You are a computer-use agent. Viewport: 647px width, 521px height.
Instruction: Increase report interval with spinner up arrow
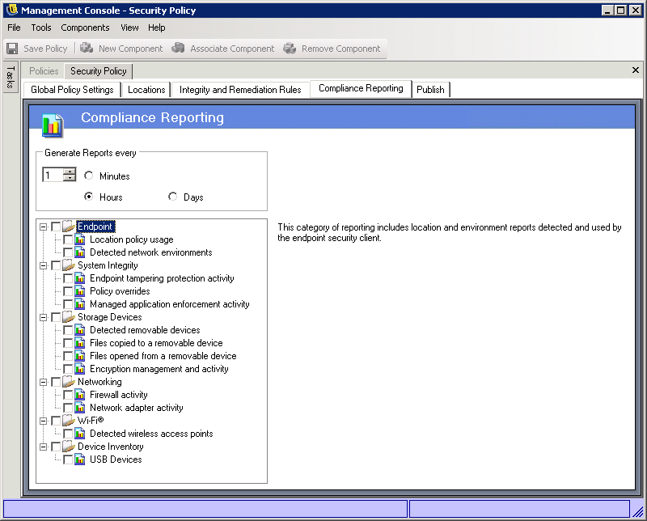point(70,172)
